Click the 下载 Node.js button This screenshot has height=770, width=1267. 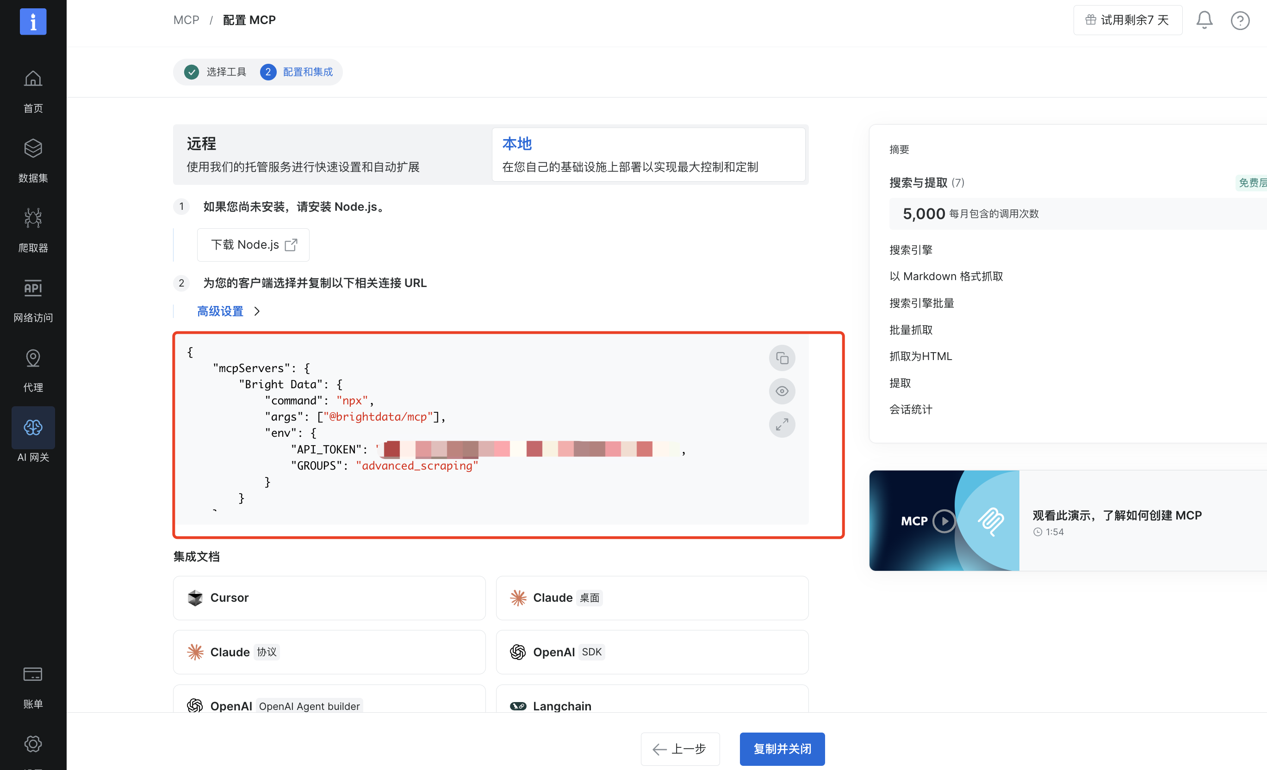coord(253,244)
